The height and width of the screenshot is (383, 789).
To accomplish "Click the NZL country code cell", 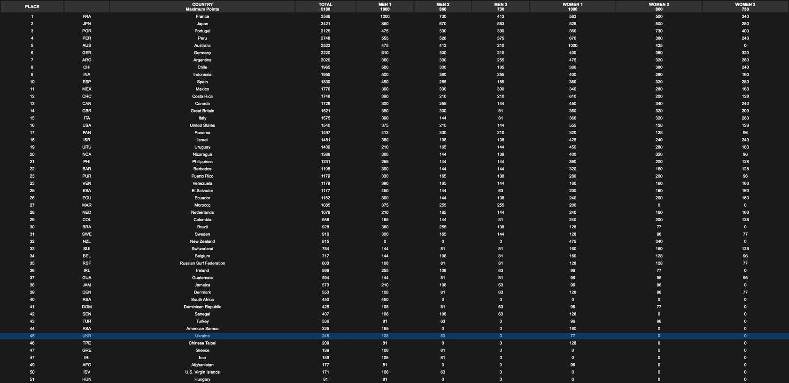I will point(87,242).
